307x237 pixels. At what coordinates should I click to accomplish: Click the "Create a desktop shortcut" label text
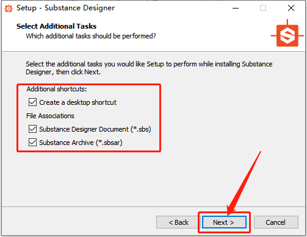tap(78, 102)
